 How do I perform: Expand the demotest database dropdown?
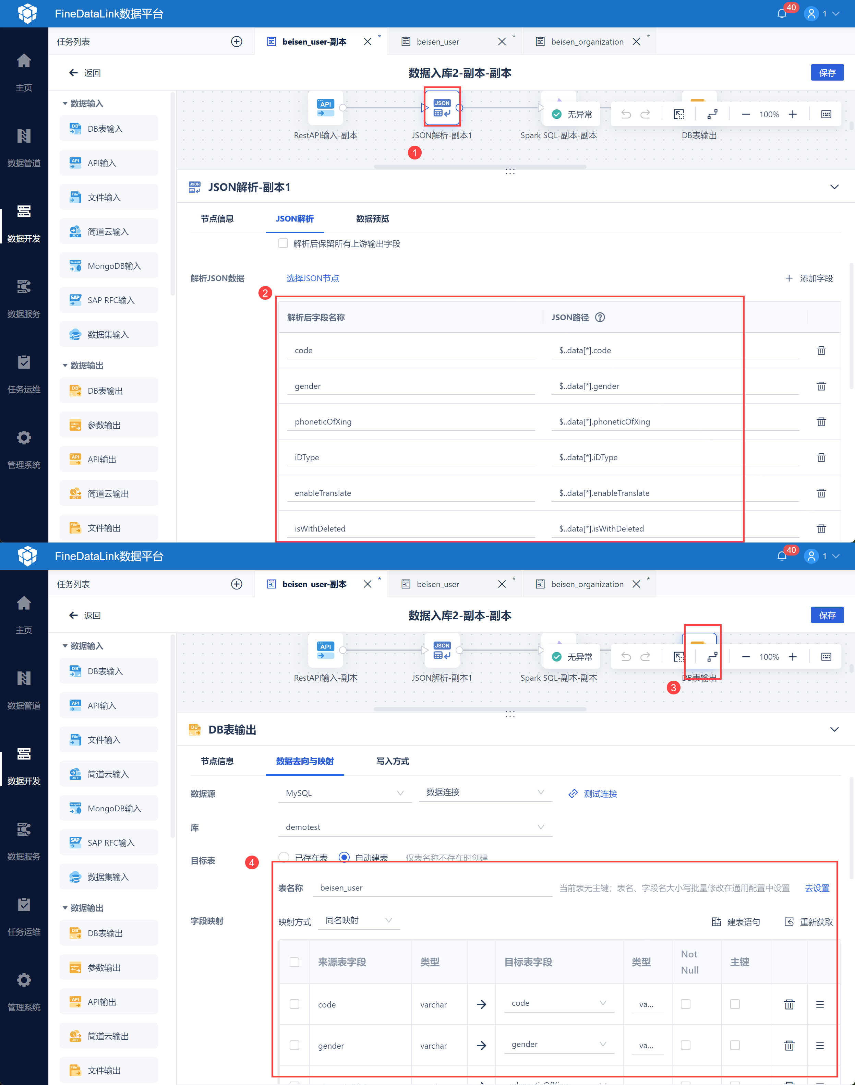pos(415,827)
